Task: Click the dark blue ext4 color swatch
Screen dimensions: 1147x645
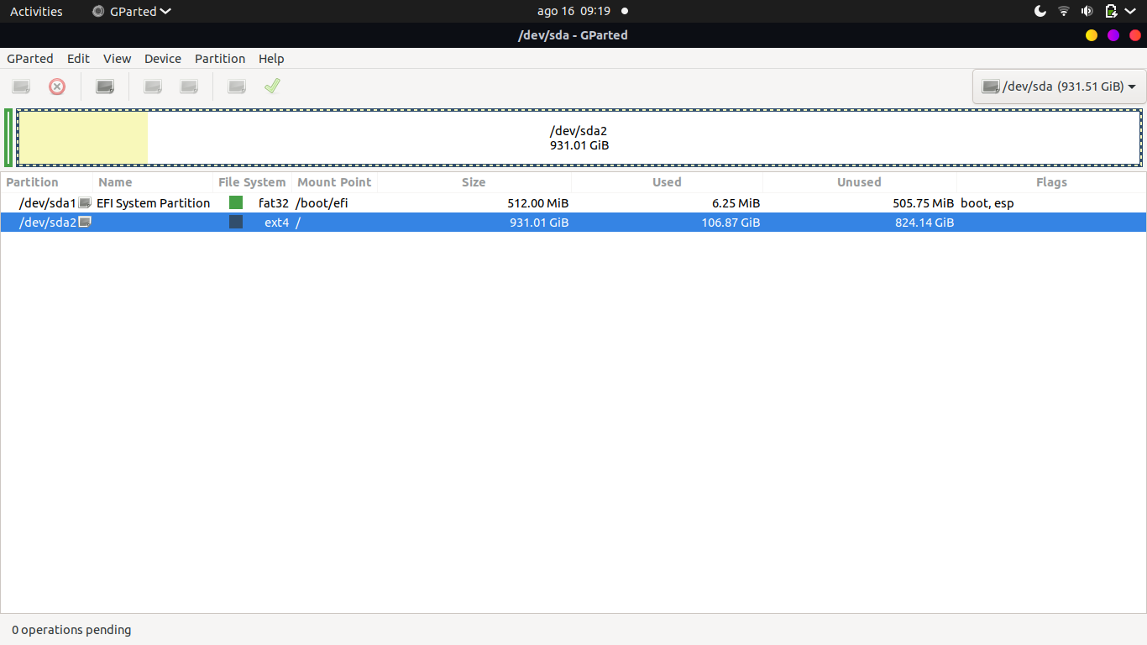Action: point(236,222)
